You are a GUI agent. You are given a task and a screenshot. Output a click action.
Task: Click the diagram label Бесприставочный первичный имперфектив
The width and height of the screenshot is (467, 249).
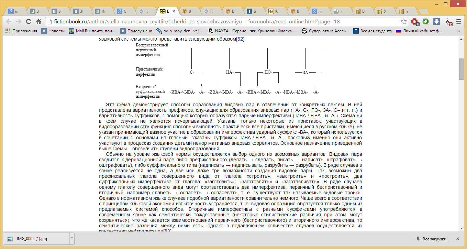point(152,50)
